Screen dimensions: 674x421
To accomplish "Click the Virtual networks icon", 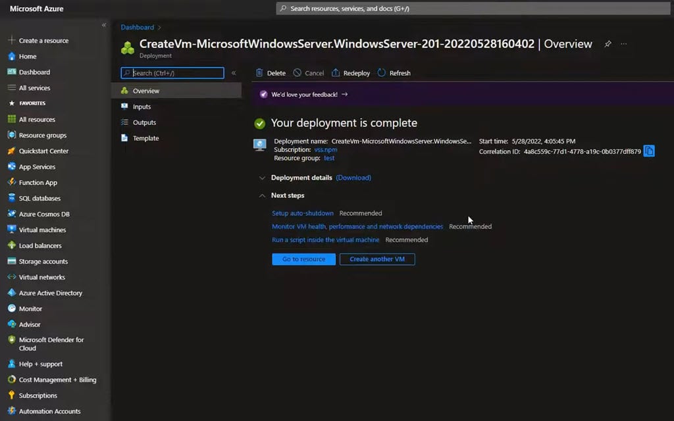I will point(12,277).
